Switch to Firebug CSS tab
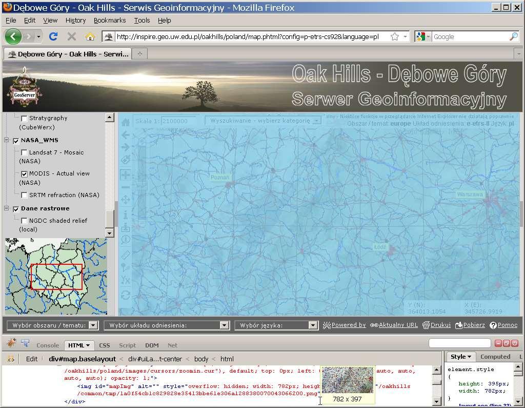 click(x=105, y=345)
